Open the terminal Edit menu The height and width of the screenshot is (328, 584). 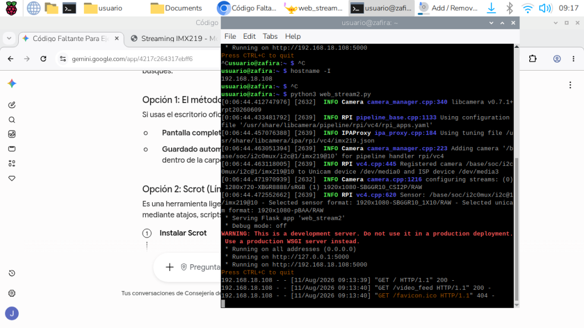coord(249,36)
